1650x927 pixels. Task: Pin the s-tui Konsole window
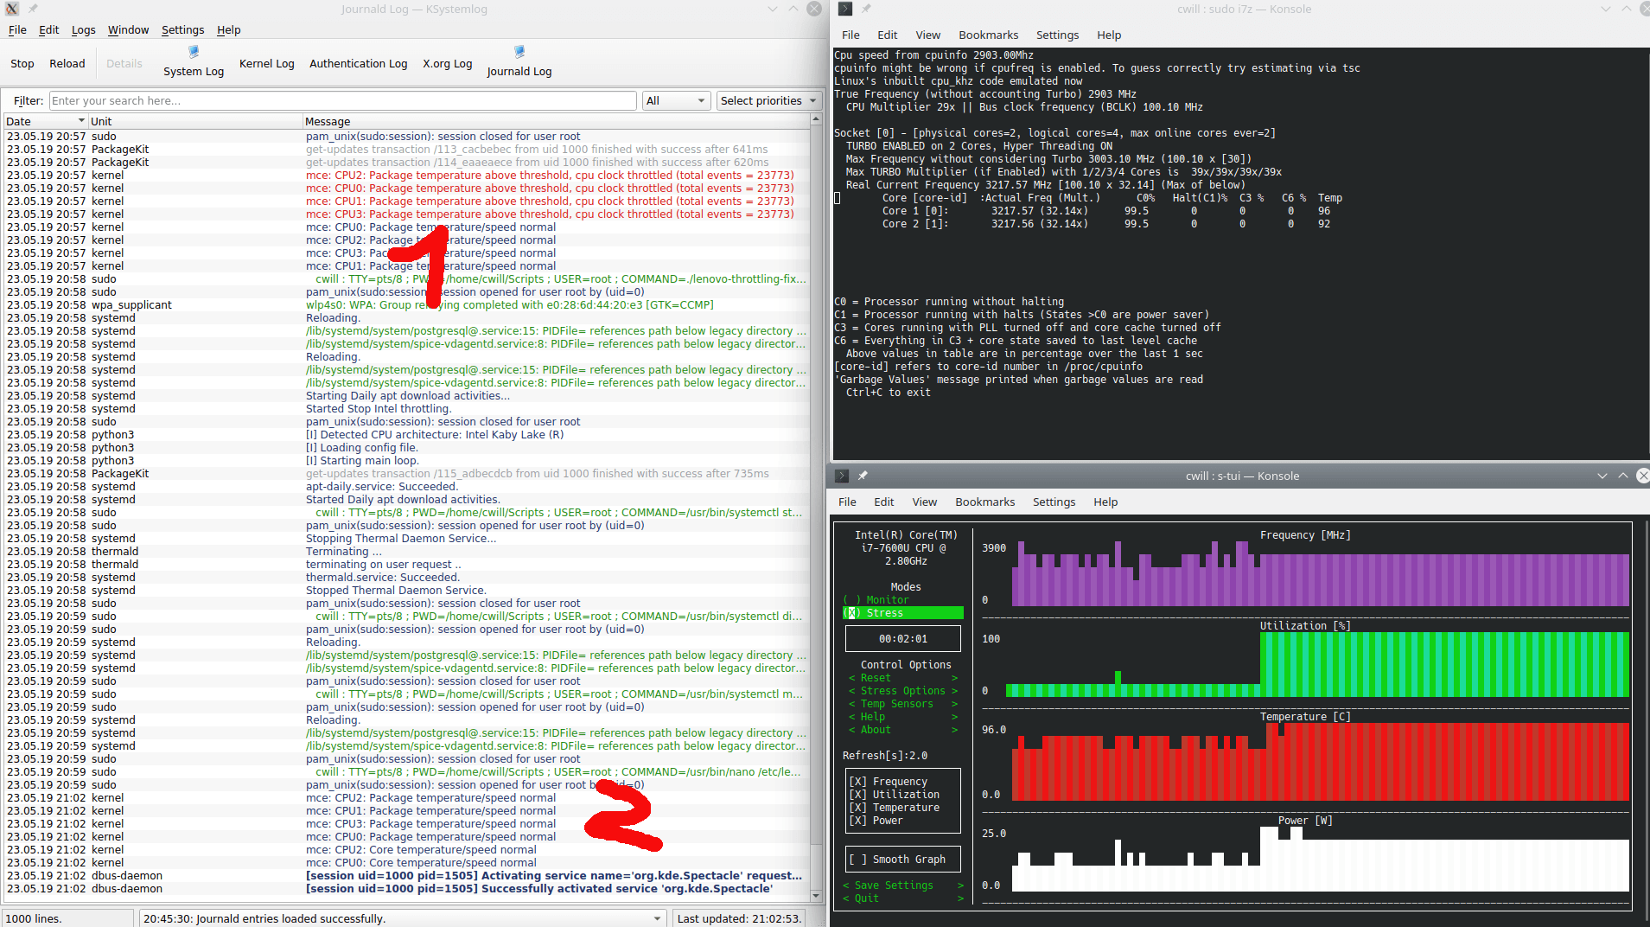pos(863,476)
